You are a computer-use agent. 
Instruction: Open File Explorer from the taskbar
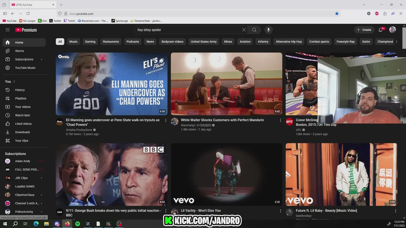(46, 224)
